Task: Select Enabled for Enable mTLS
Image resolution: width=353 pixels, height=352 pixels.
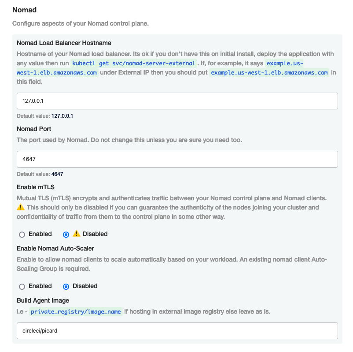Action: click(x=22, y=234)
